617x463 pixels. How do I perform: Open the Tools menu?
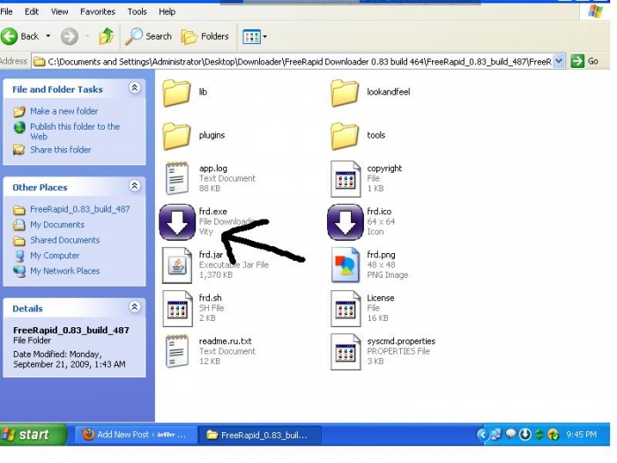(x=137, y=11)
